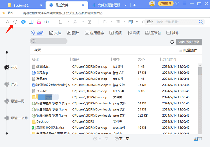Click the 下一页 next page button
The height and width of the screenshot is (147, 210).
coord(122,139)
